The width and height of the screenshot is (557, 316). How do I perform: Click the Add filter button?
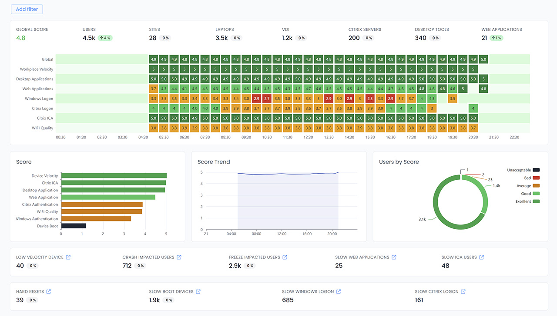point(27,9)
